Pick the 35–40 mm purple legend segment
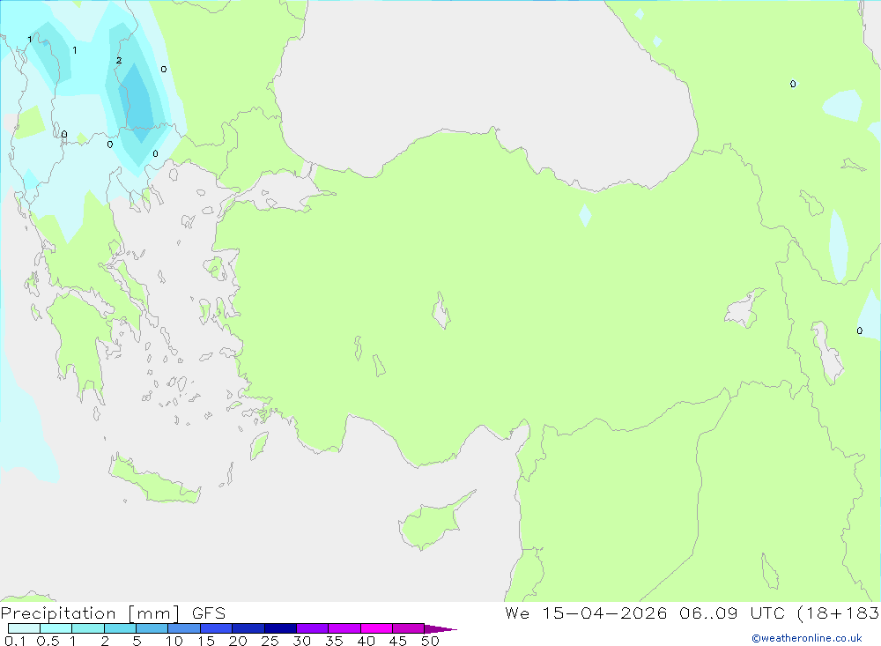 [344, 628]
